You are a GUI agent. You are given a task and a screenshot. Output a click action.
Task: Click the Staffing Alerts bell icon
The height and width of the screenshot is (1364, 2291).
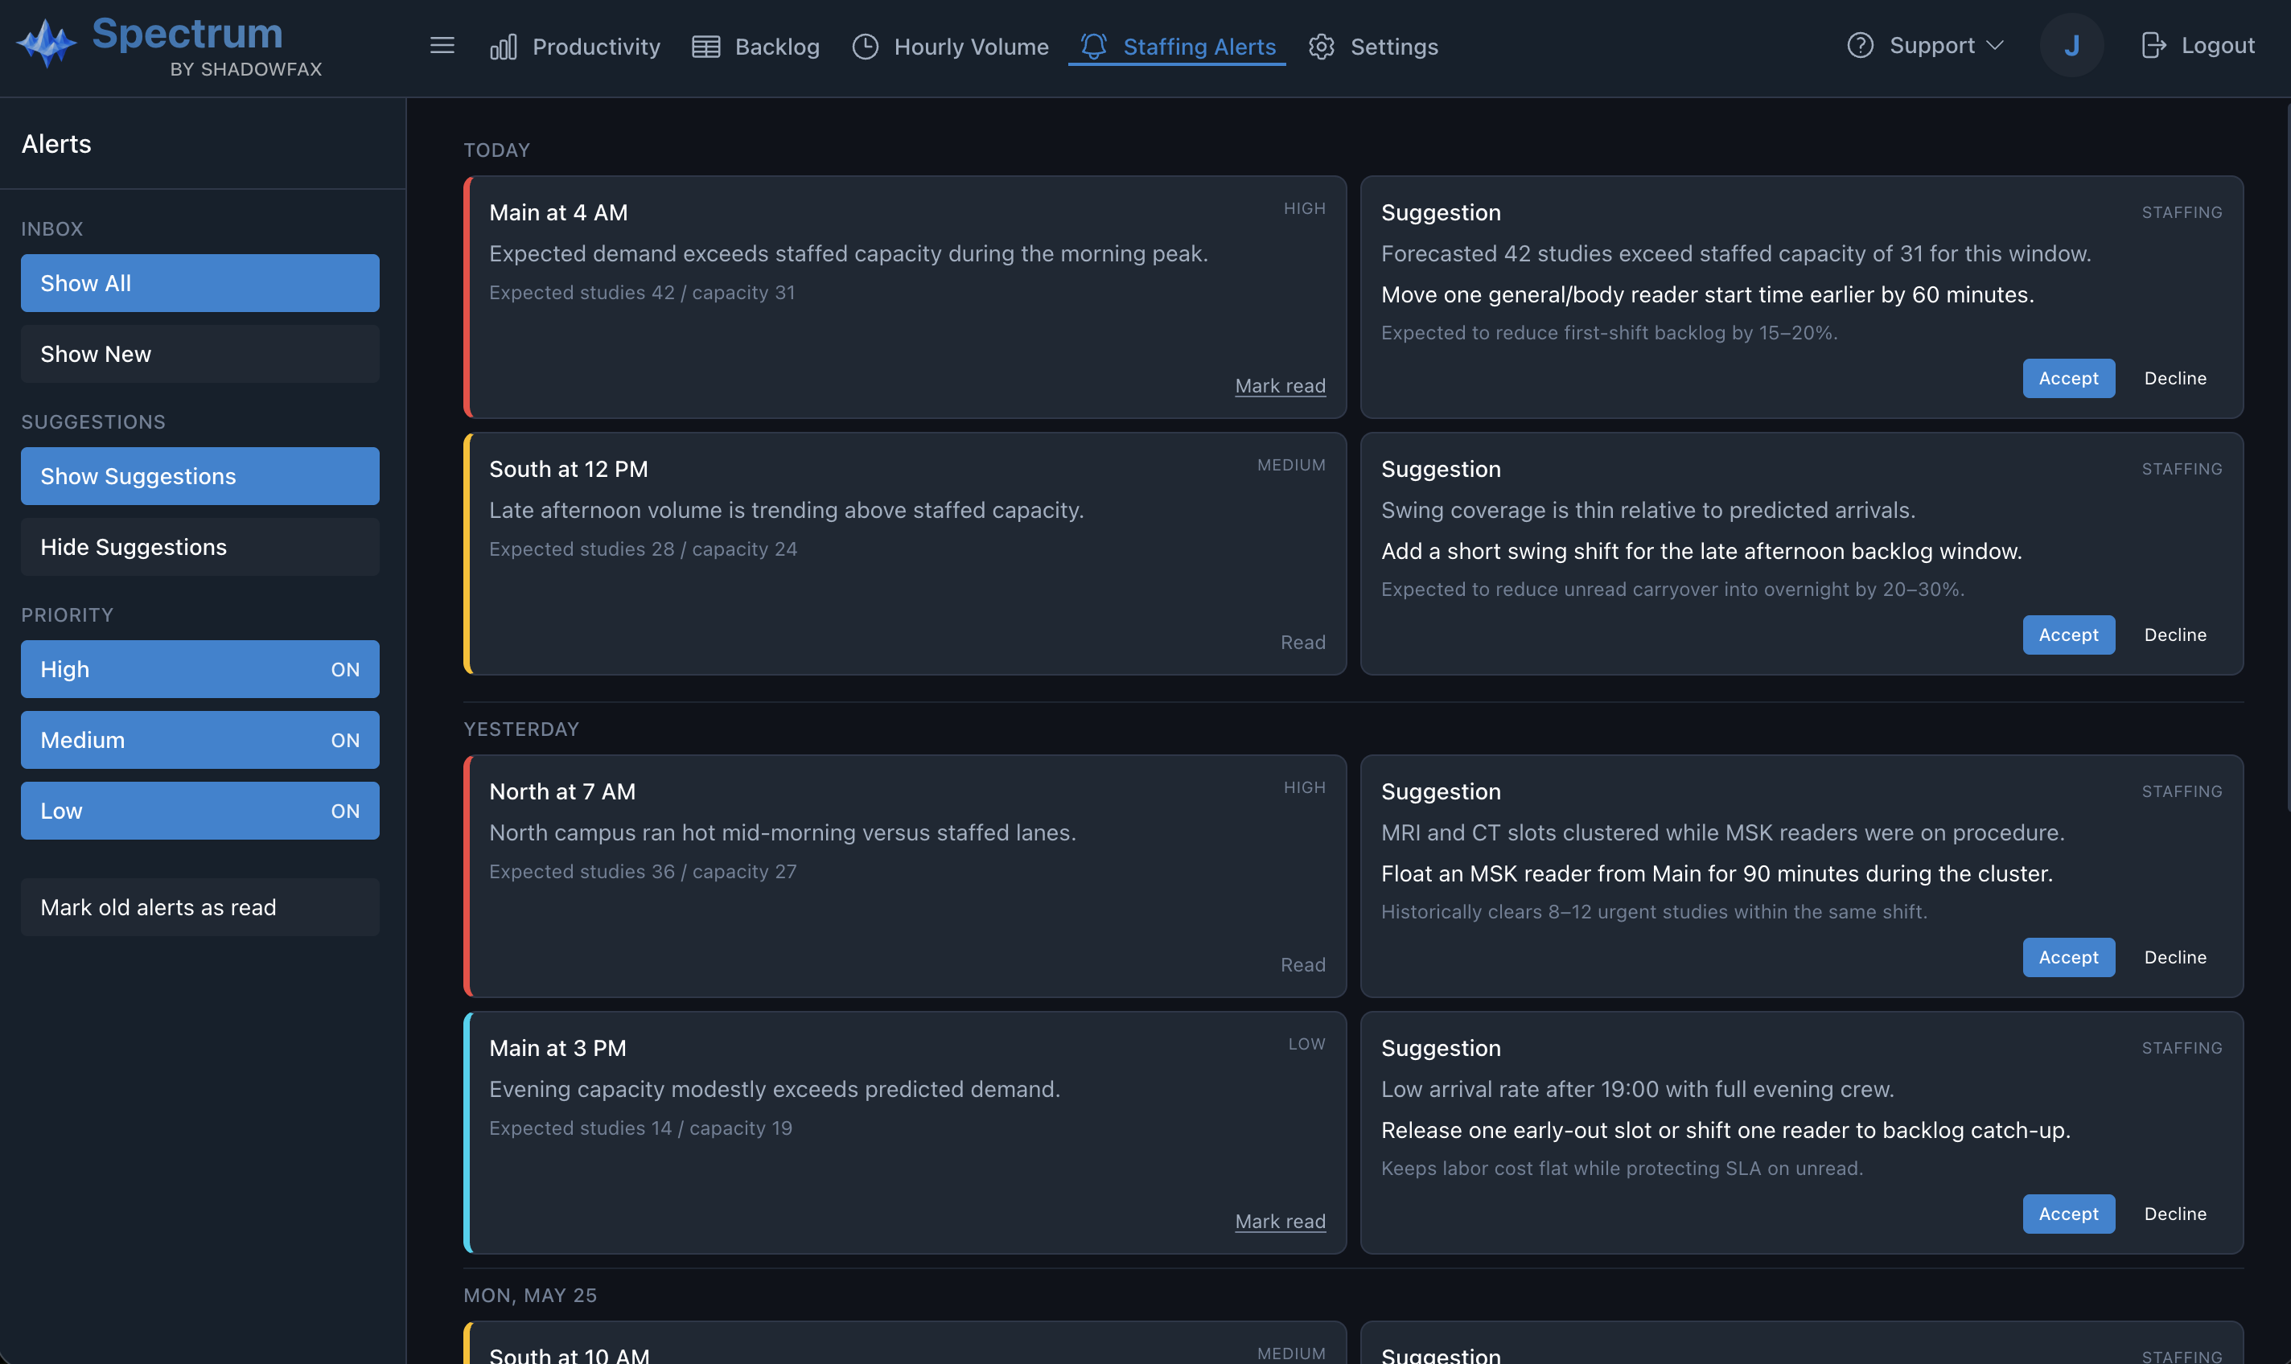1093,47
